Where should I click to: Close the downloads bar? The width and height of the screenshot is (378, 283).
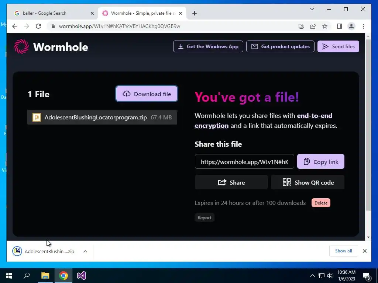tap(364, 251)
